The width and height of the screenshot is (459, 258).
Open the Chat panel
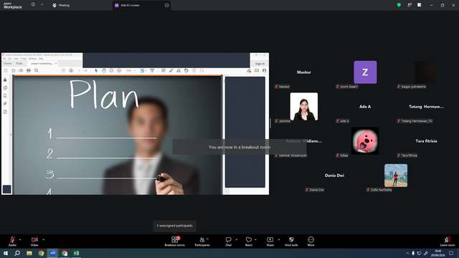[228, 242]
